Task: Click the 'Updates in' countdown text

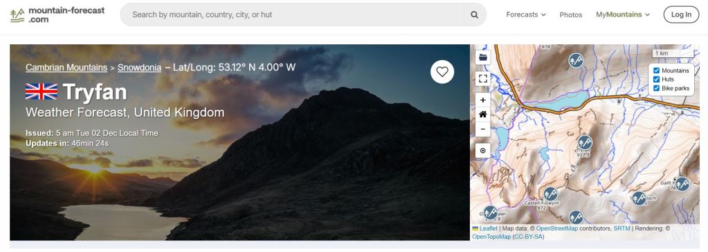Action: coord(67,144)
